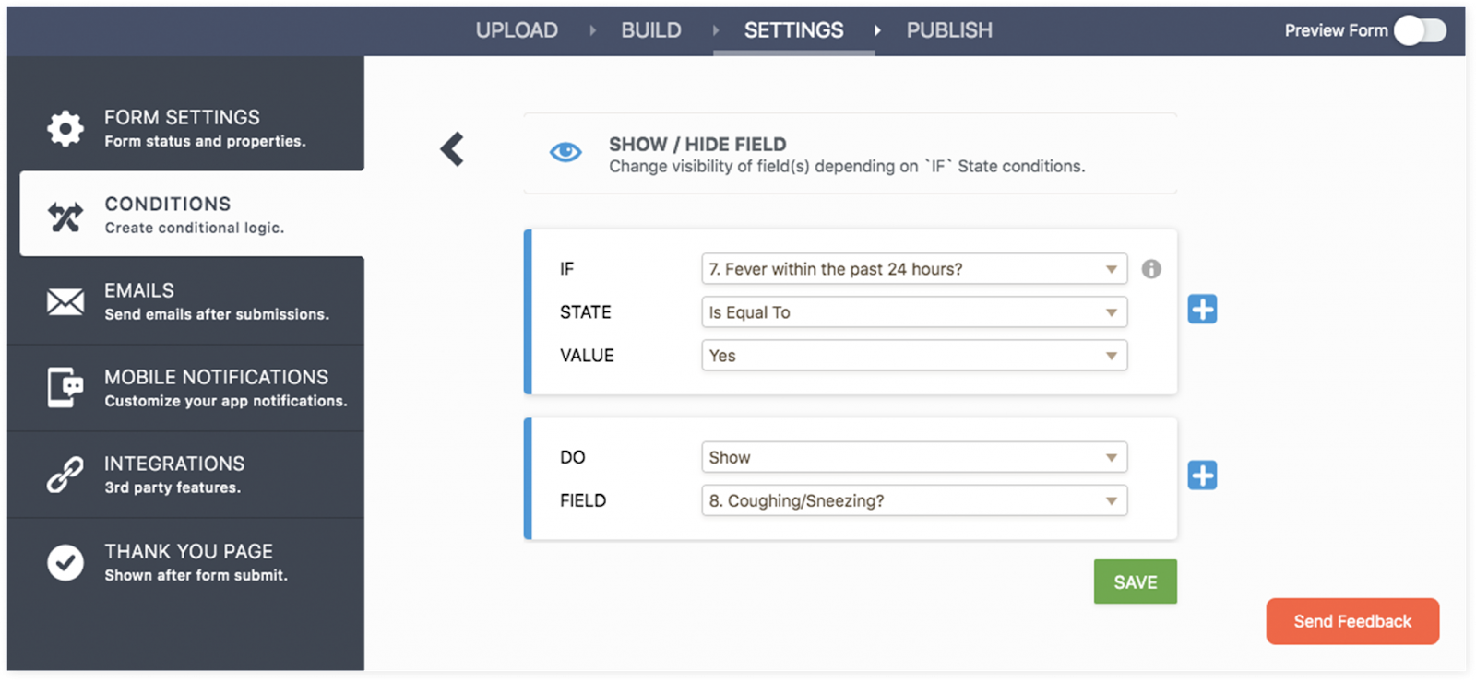Switch to the PUBLISH tab
Screen dimensions: 1476x681
(949, 30)
